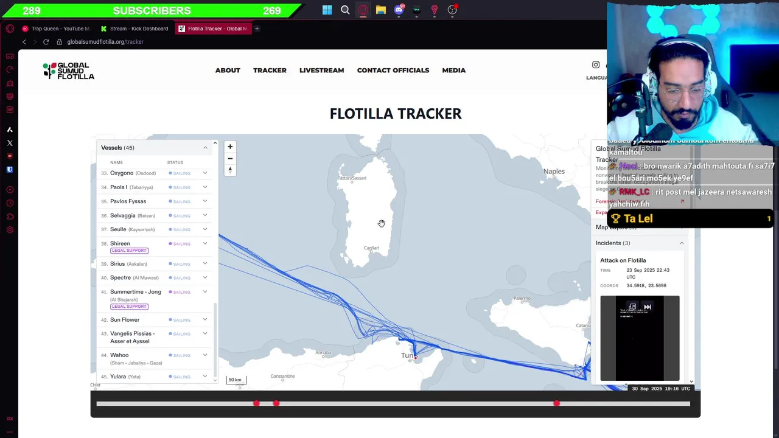Switch to Stream Kick Dashboard tab
This screenshot has width=779, height=438.
[134, 29]
